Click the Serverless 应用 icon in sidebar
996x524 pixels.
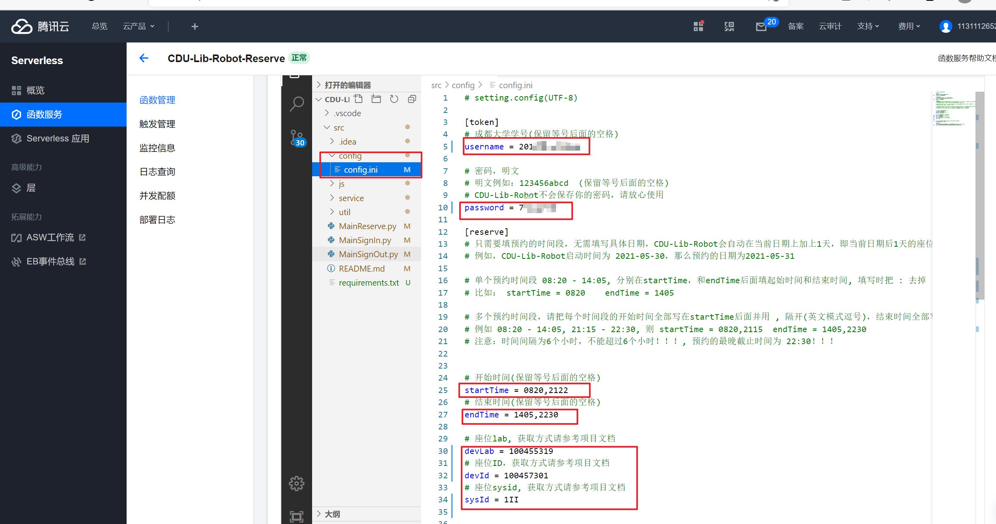click(16, 139)
